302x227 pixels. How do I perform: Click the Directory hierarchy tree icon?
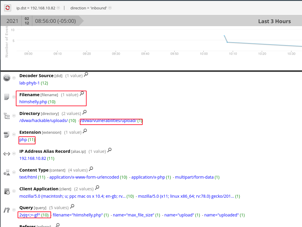[7, 115]
